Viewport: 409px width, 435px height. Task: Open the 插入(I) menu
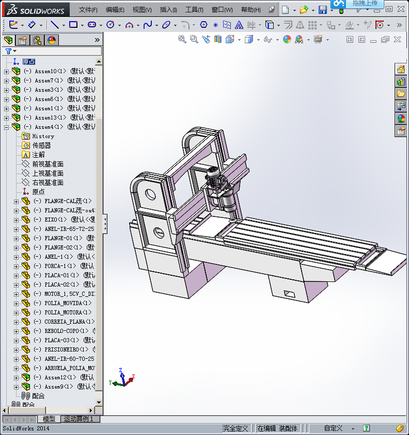168,10
